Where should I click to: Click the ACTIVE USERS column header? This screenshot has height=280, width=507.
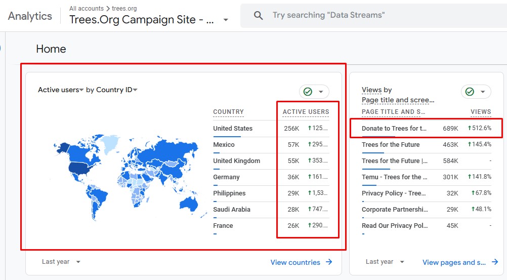point(306,112)
